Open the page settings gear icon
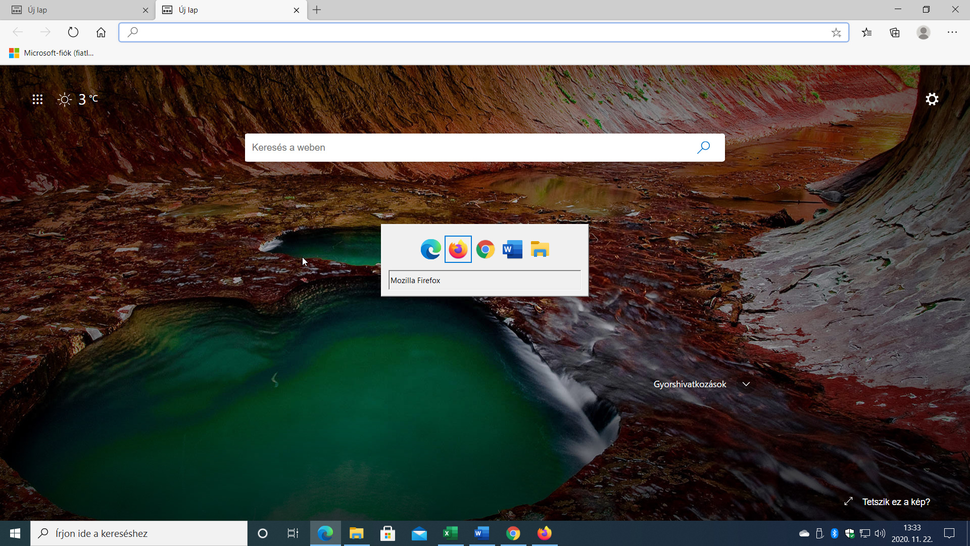The width and height of the screenshot is (970, 546). pos(932,99)
